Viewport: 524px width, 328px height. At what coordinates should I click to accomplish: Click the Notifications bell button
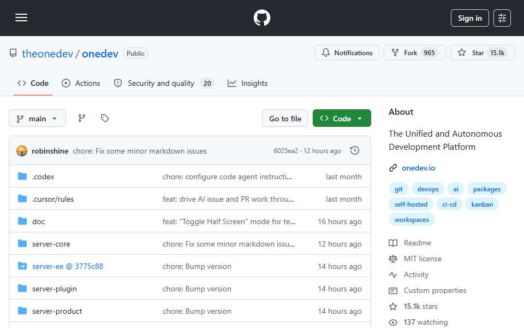pyautogui.click(x=347, y=53)
